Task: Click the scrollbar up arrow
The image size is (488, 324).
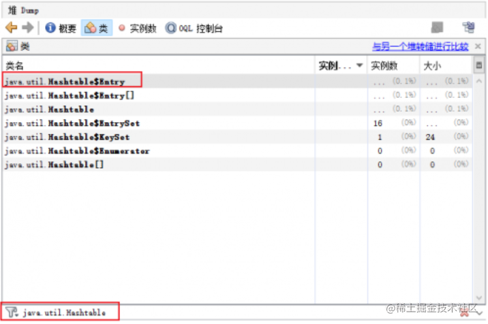Action: point(479,81)
